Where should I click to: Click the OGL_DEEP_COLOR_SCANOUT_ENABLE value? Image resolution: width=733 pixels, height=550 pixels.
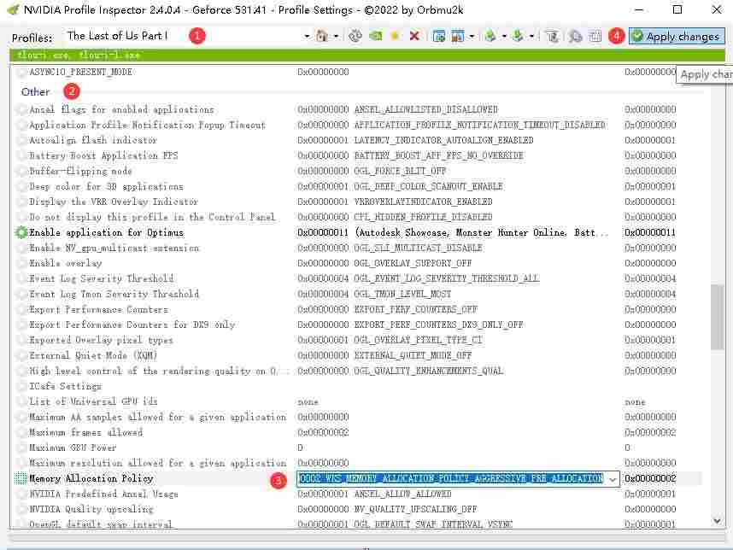[x=428, y=186]
